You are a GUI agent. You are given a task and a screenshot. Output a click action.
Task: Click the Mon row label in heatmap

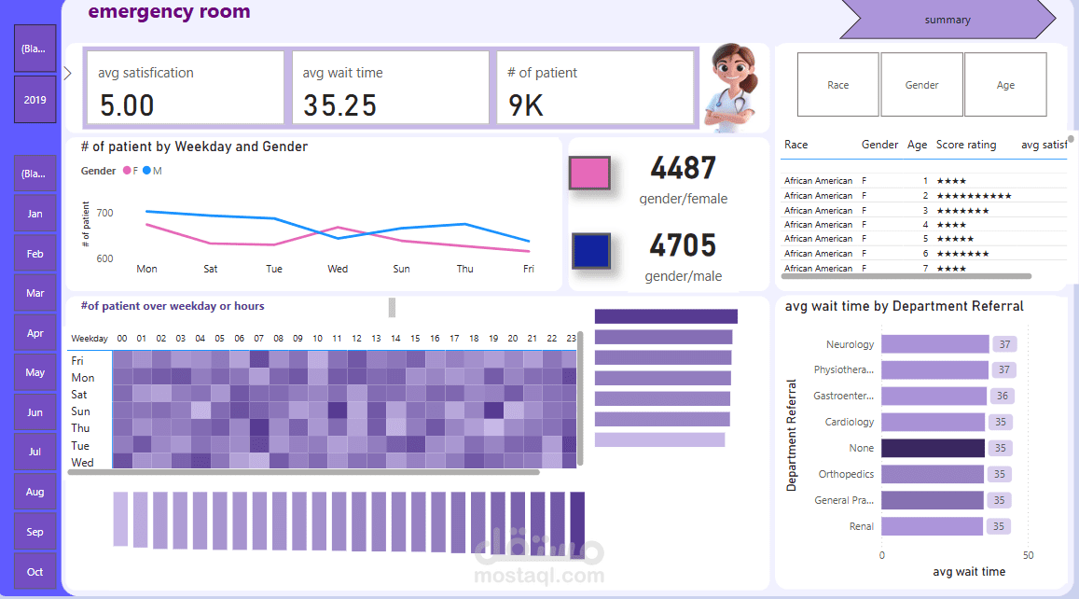click(83, 378)
